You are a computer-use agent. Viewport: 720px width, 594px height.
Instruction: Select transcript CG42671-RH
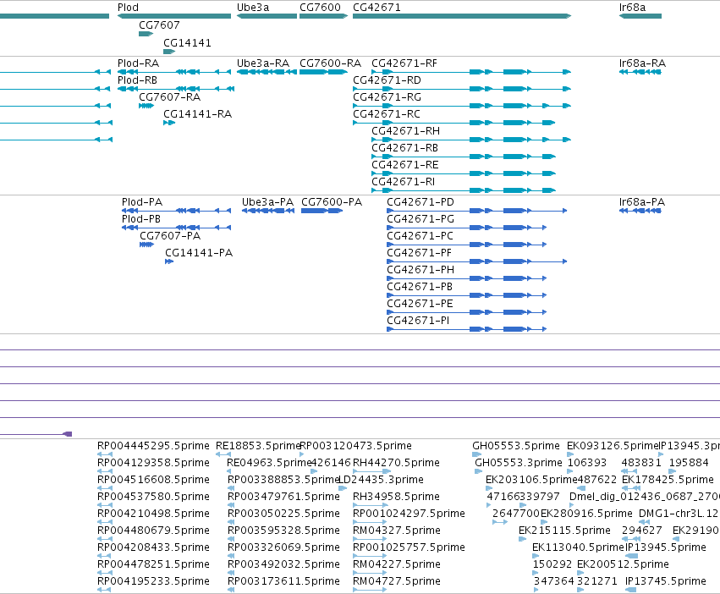(471, 140)
